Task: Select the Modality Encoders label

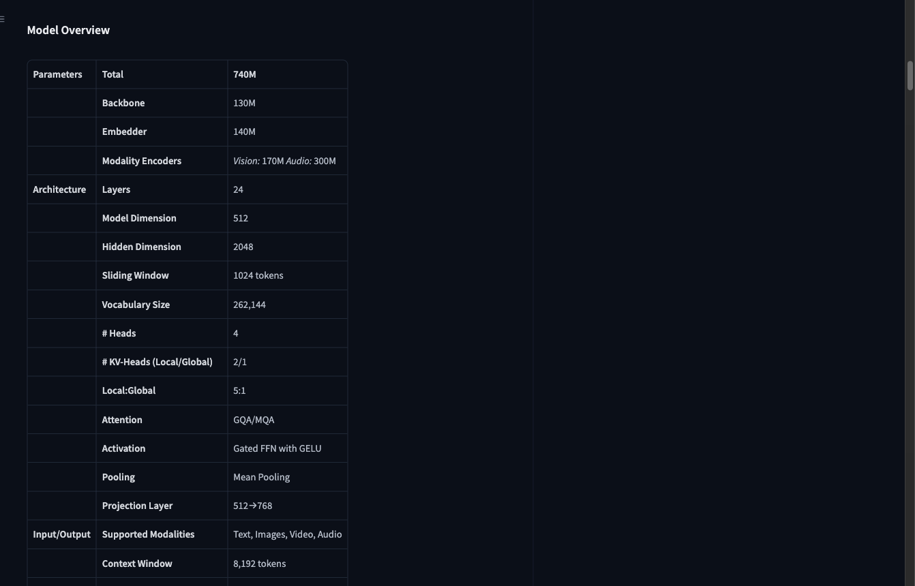Action: pos(142,161)
